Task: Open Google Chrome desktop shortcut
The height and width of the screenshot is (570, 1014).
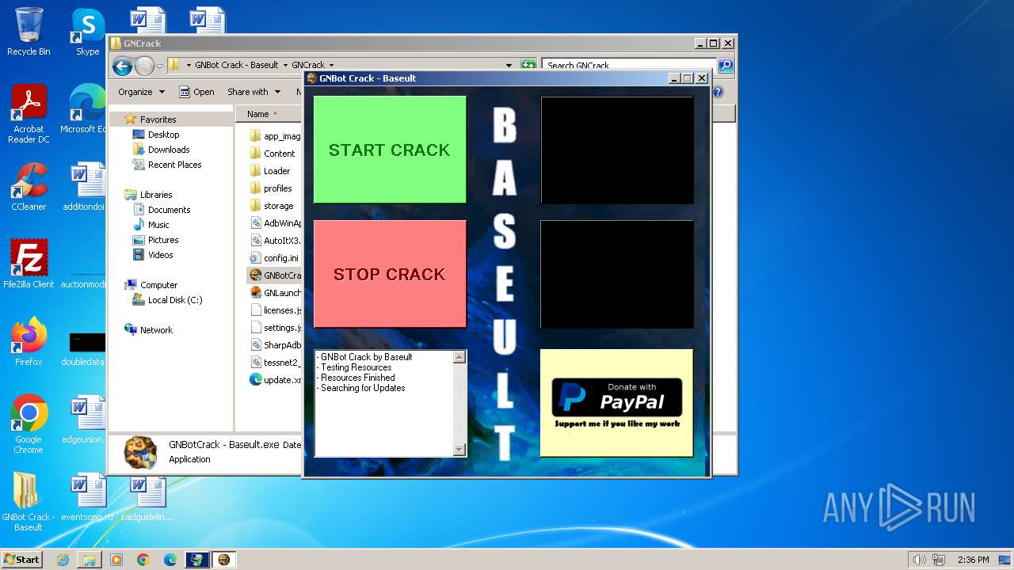Action: tap(29, 424)
